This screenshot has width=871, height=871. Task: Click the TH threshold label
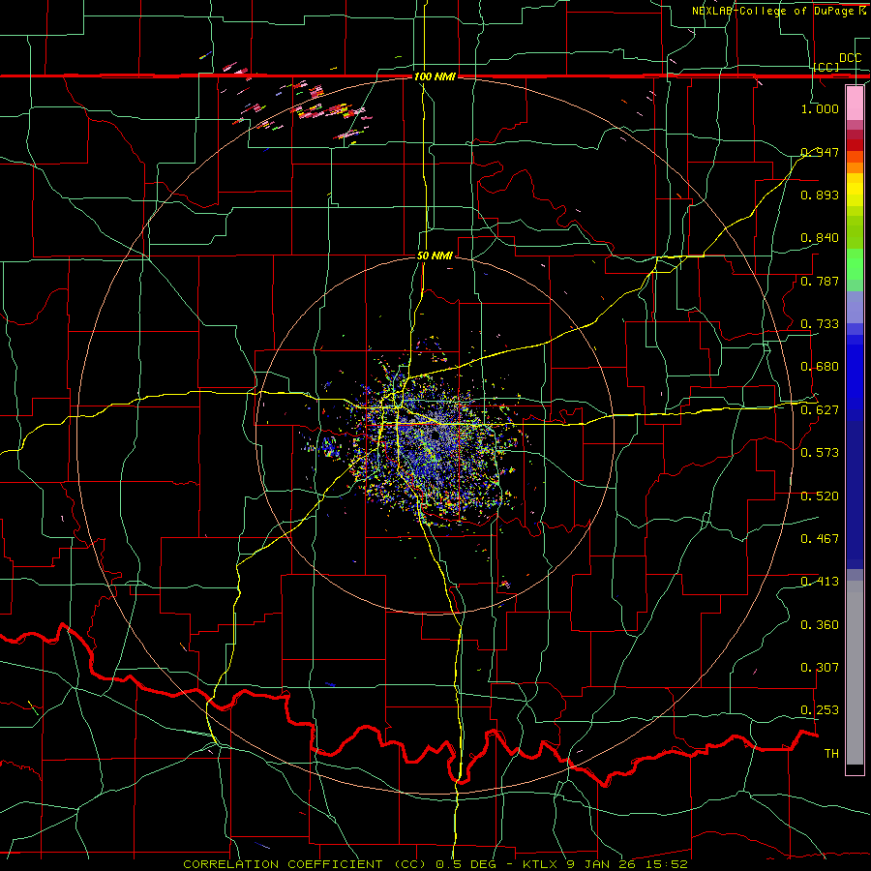coord(831,754)
